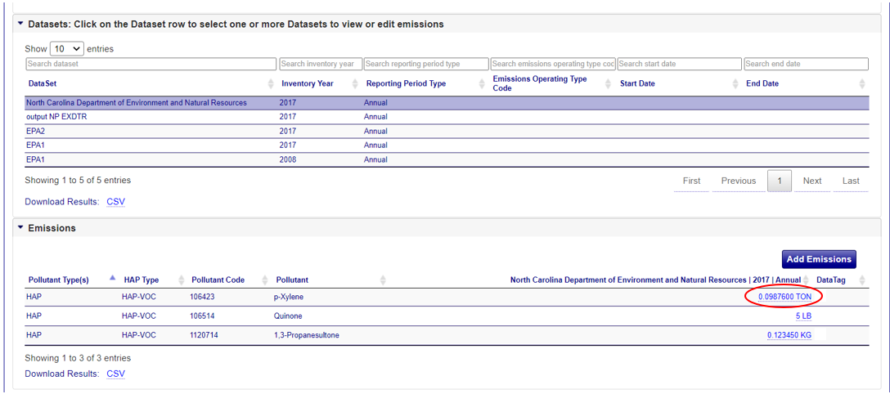Click the DataSet column header
This screenshot has height=394, width=890.
click(x=43, y=84)
